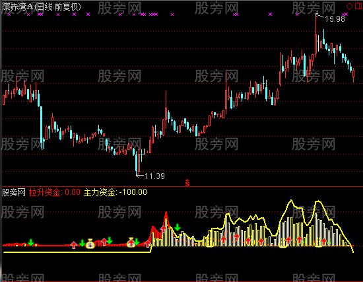Select the 15.98 high price label
363x282 pixels.
pos(335,18)
